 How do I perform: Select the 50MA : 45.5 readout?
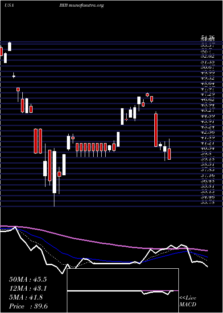[28, 279]
